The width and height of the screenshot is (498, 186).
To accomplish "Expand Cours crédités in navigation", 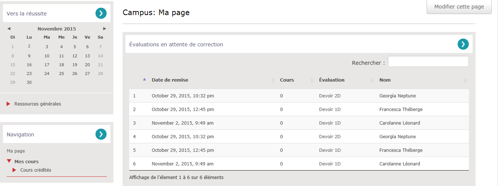I will point(15,170).
